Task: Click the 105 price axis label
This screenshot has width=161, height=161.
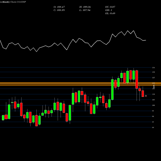Action: click(x=153, y=100)
